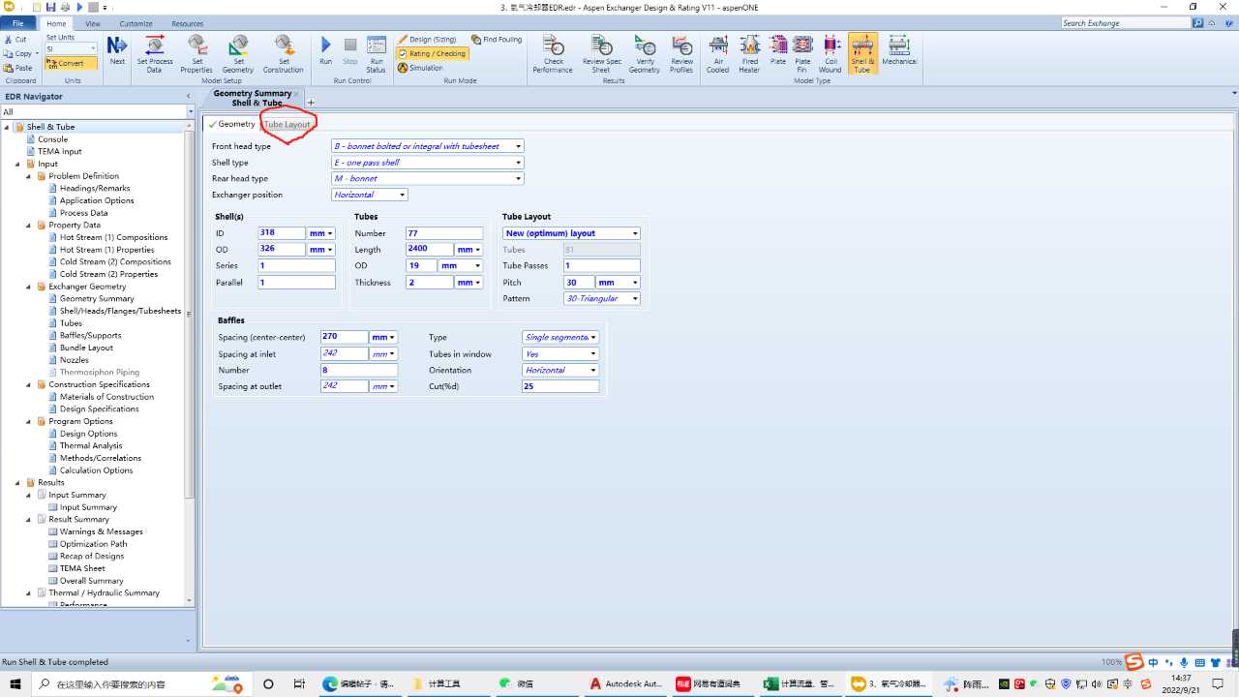Image resolution: width=1239 pixels, height=697 pixels.
Task: Click the Search Exchange box
Action: pyautogui.click(x=1126, y=23)
